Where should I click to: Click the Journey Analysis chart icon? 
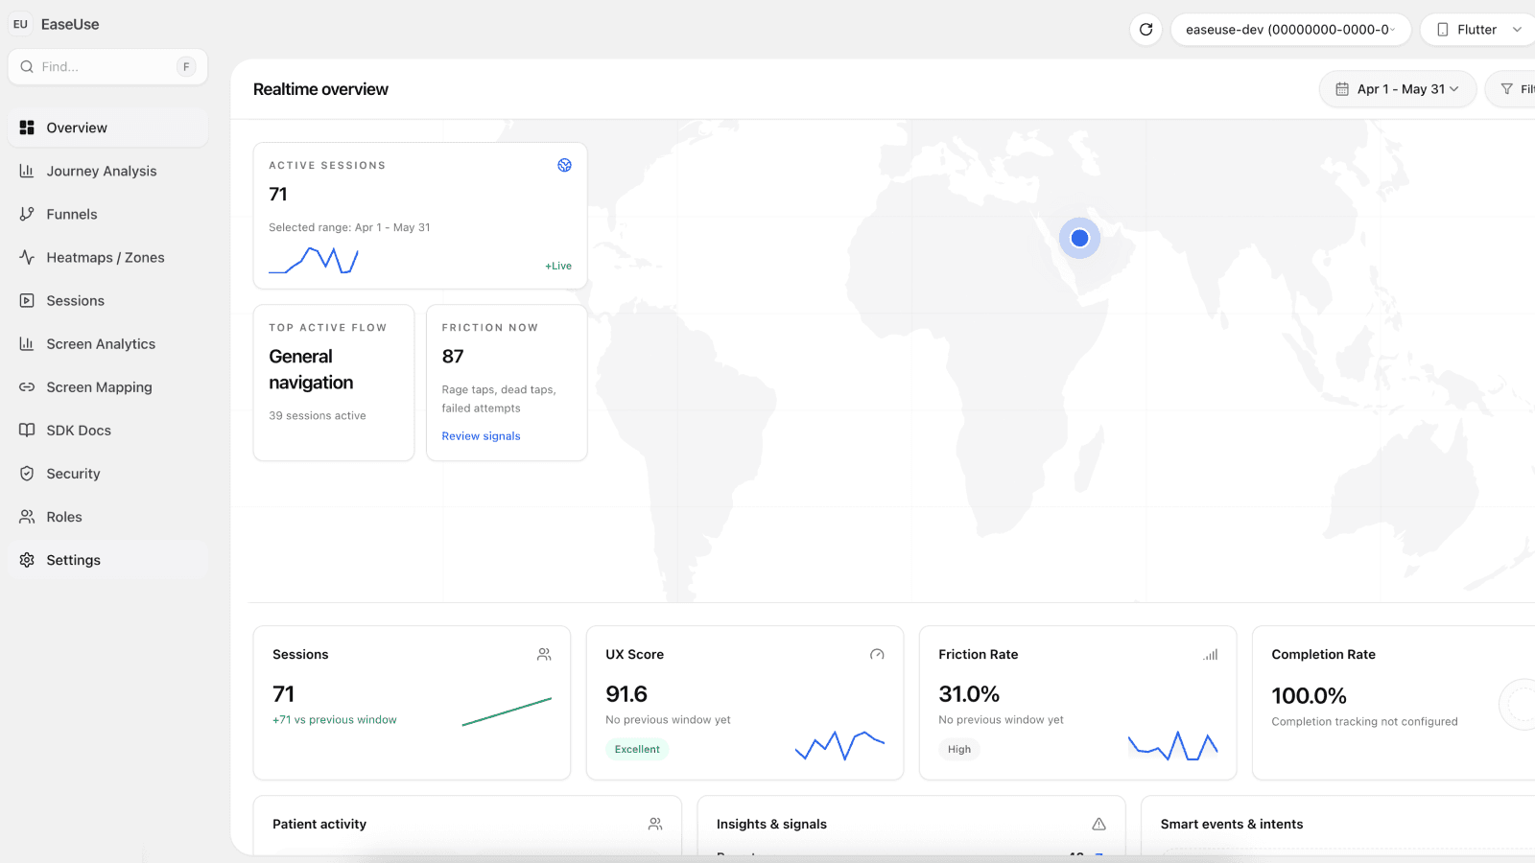(x=27, y=171)
